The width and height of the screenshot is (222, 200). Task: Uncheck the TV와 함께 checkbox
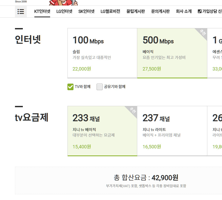tap(70, 87)
